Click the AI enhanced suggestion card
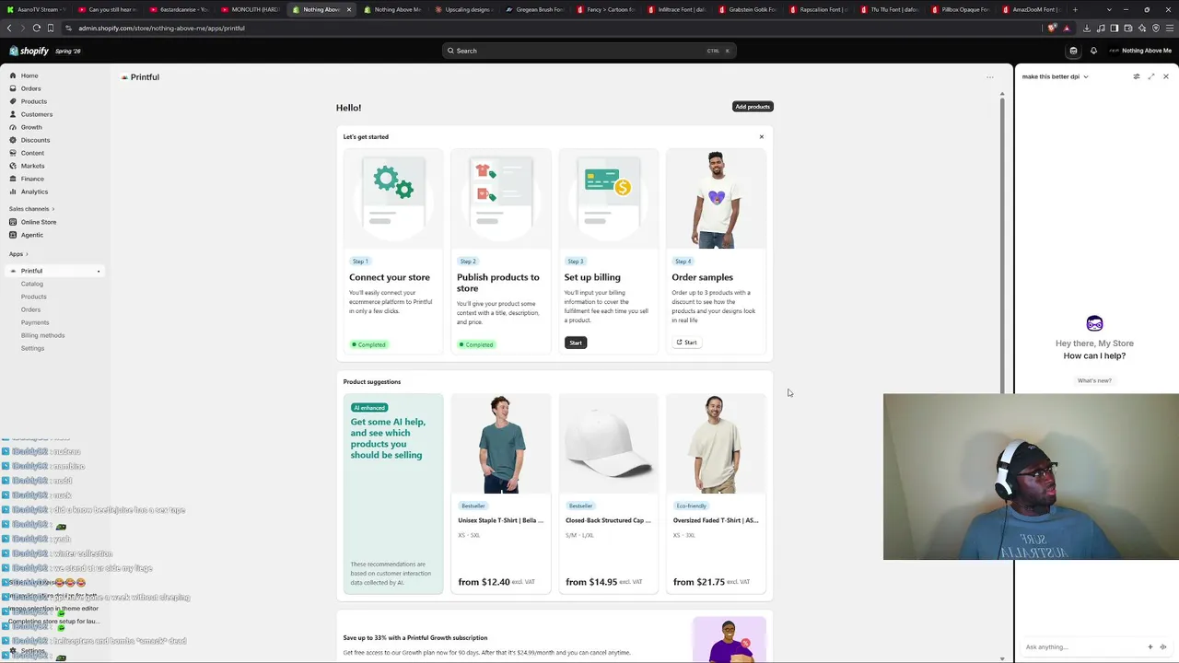1179x663 pixels. click(393, 494)
